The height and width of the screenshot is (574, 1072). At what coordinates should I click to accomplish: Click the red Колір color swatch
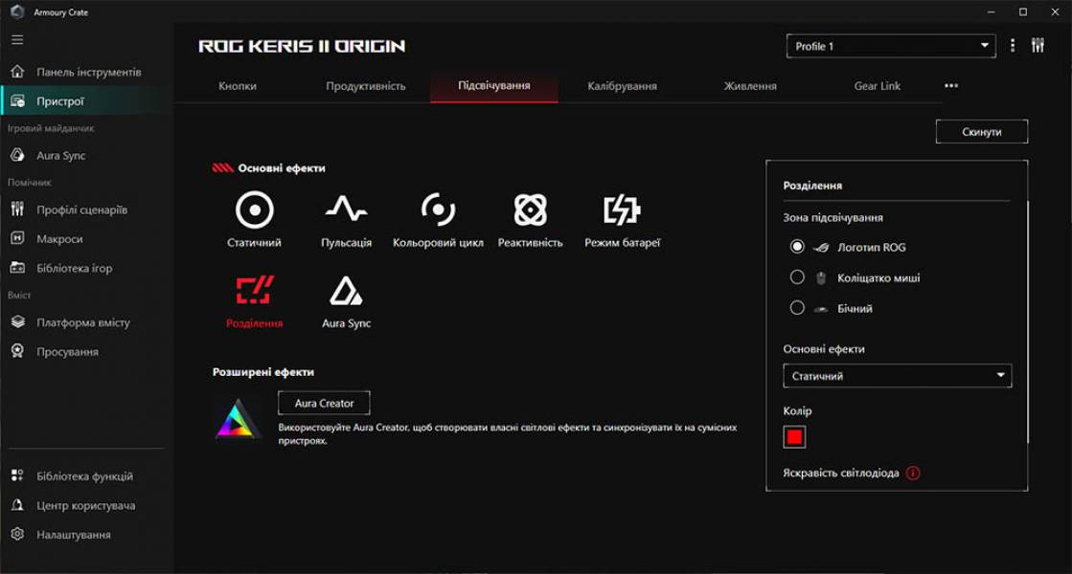tap(793, 435)
